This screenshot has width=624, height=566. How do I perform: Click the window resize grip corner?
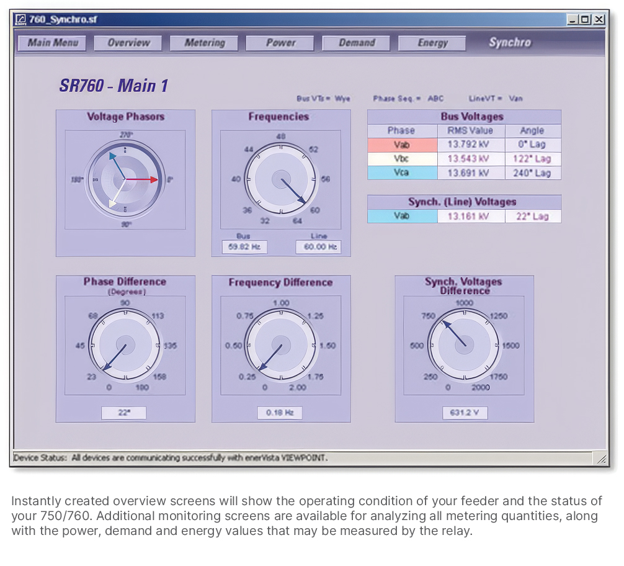(x=601, y=459)
